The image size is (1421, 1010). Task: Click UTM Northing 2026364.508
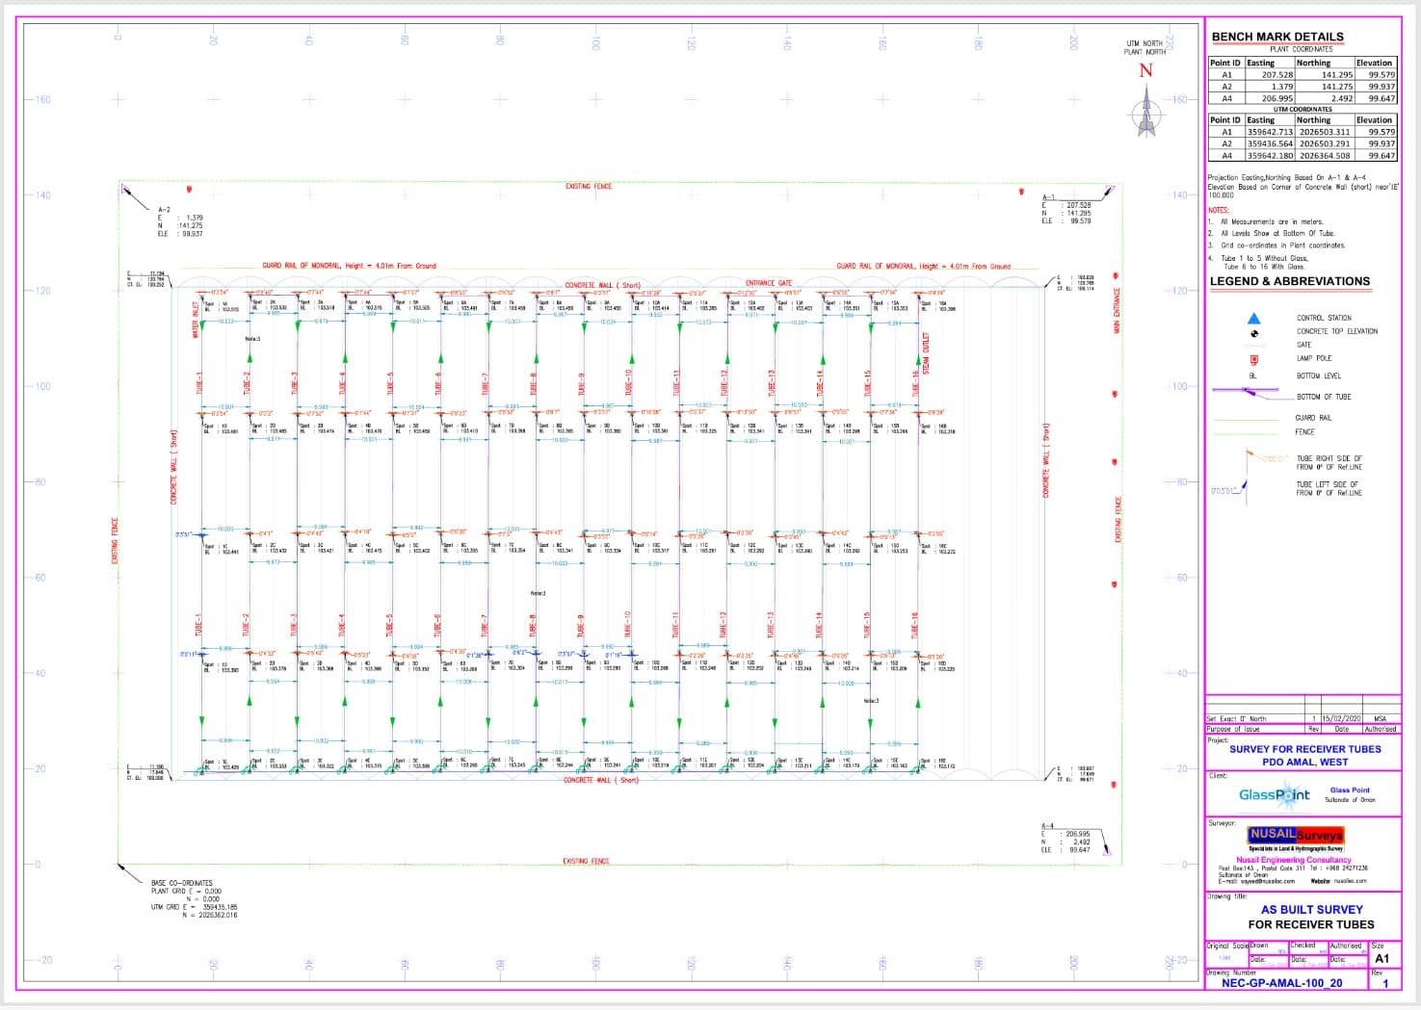tap(1325, 155)
